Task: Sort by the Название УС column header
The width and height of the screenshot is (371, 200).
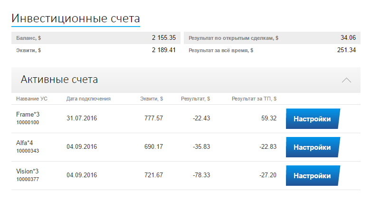Action: (32, 99)
